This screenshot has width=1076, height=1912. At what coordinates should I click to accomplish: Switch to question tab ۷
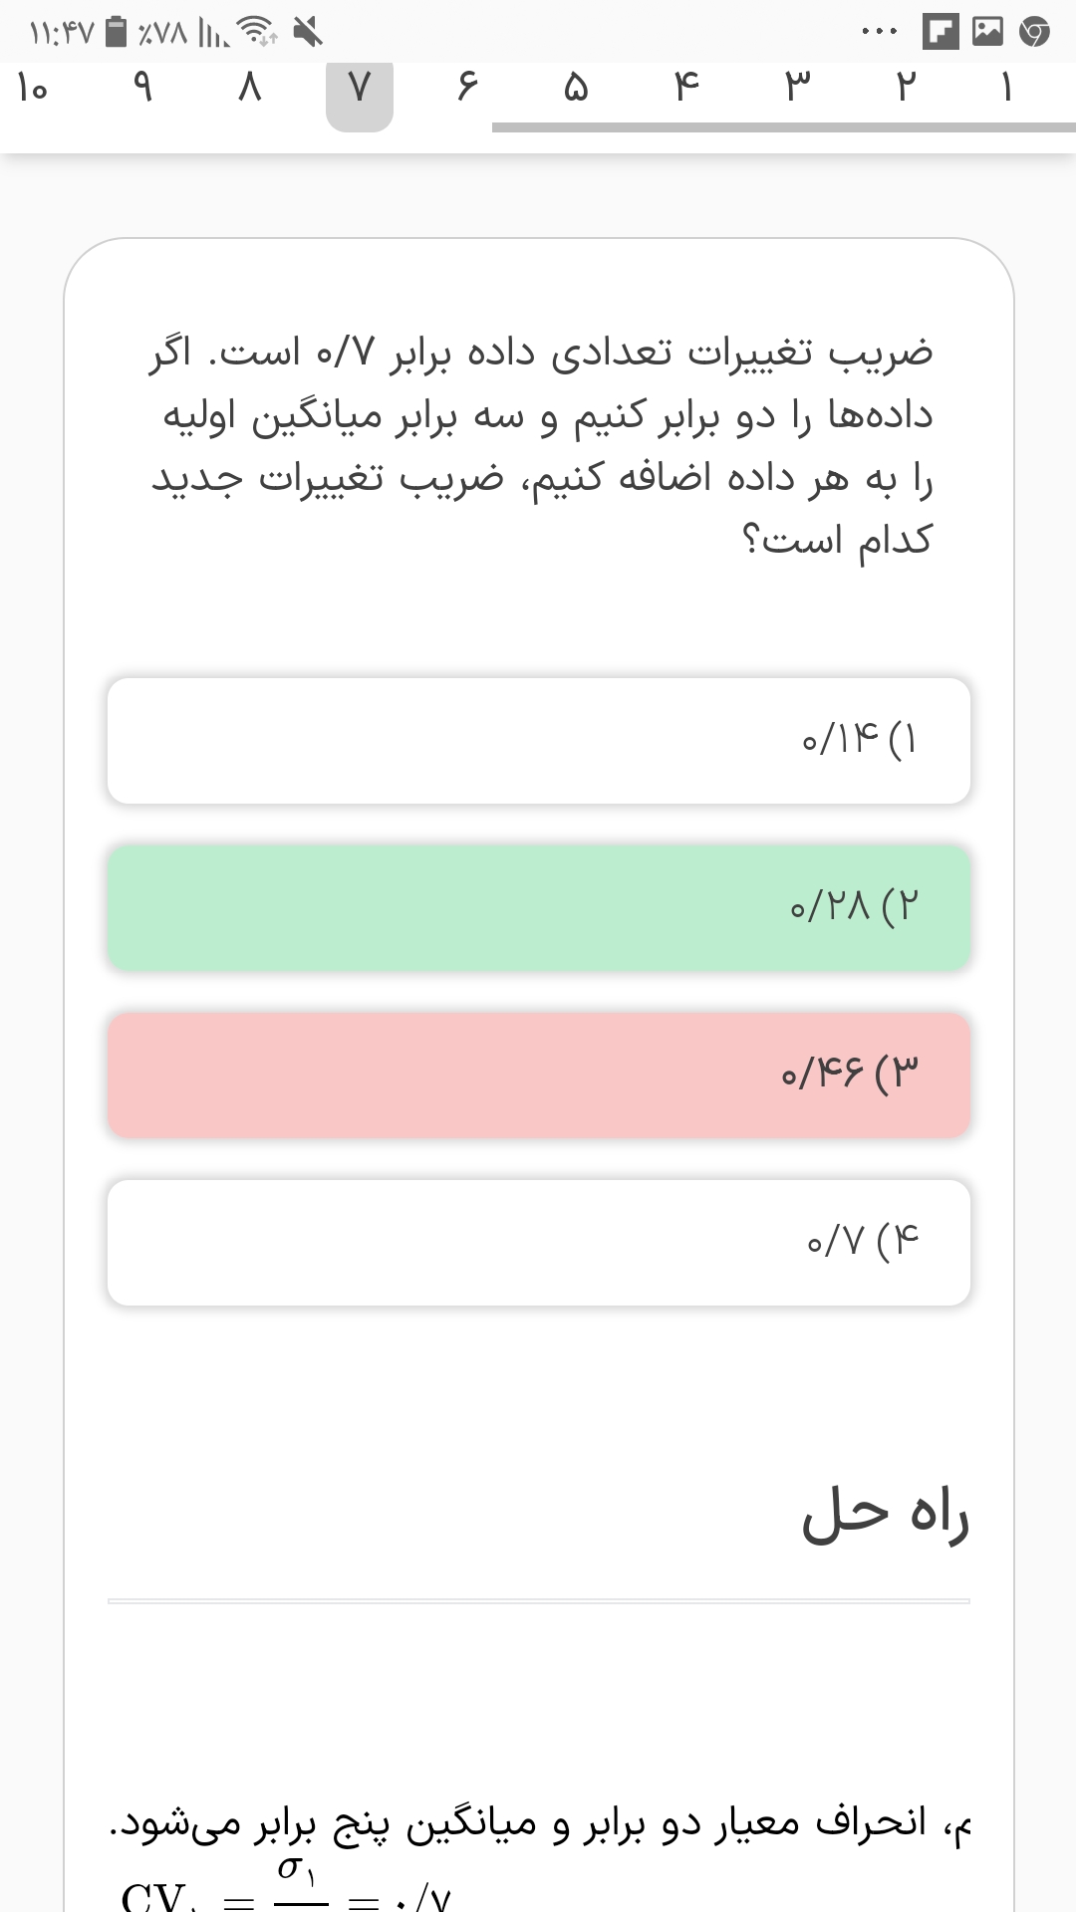360,90
